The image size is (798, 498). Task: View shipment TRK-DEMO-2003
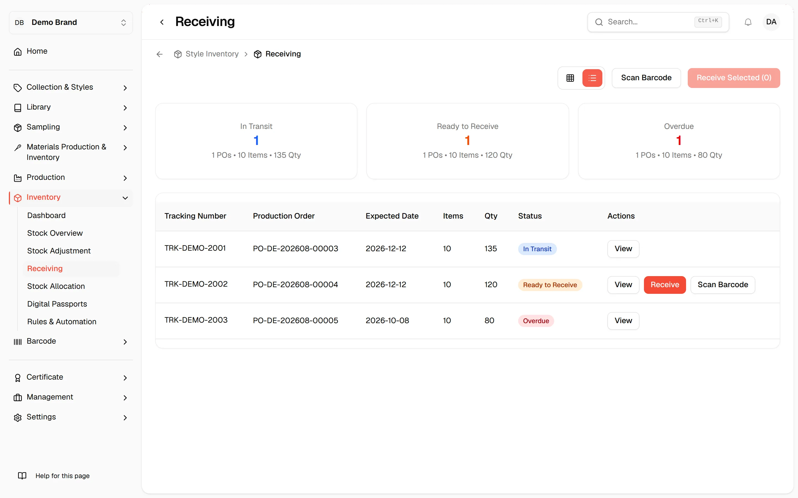coord(623,320)
